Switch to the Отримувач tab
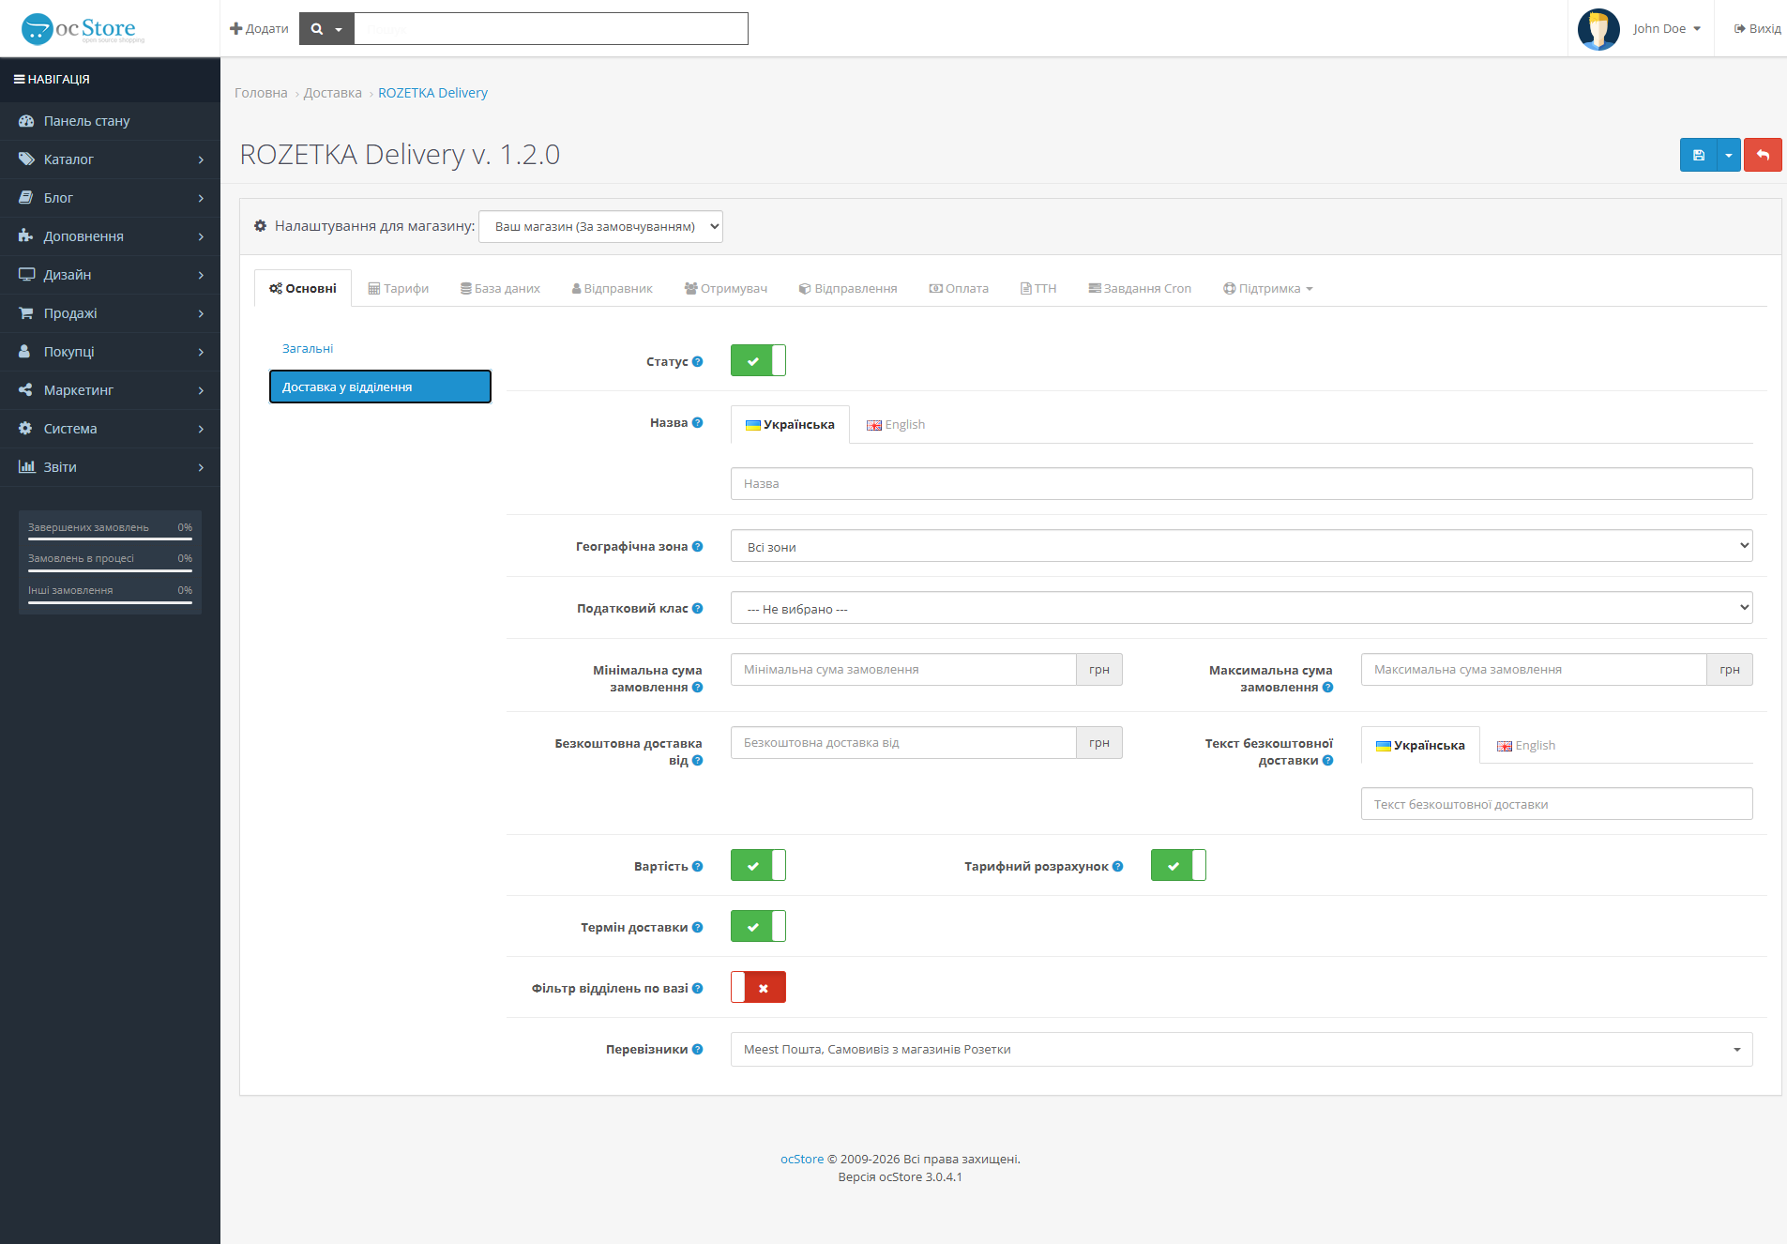 point(726,288)
